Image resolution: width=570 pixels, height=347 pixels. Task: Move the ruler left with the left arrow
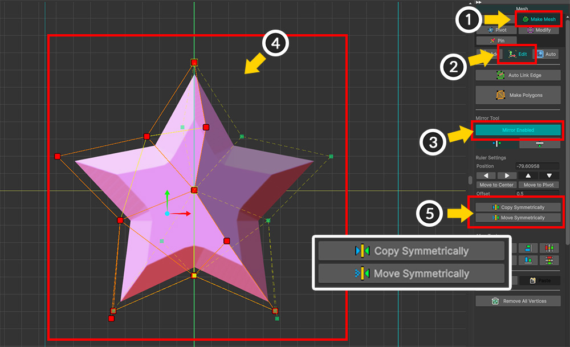click(486, 176)
